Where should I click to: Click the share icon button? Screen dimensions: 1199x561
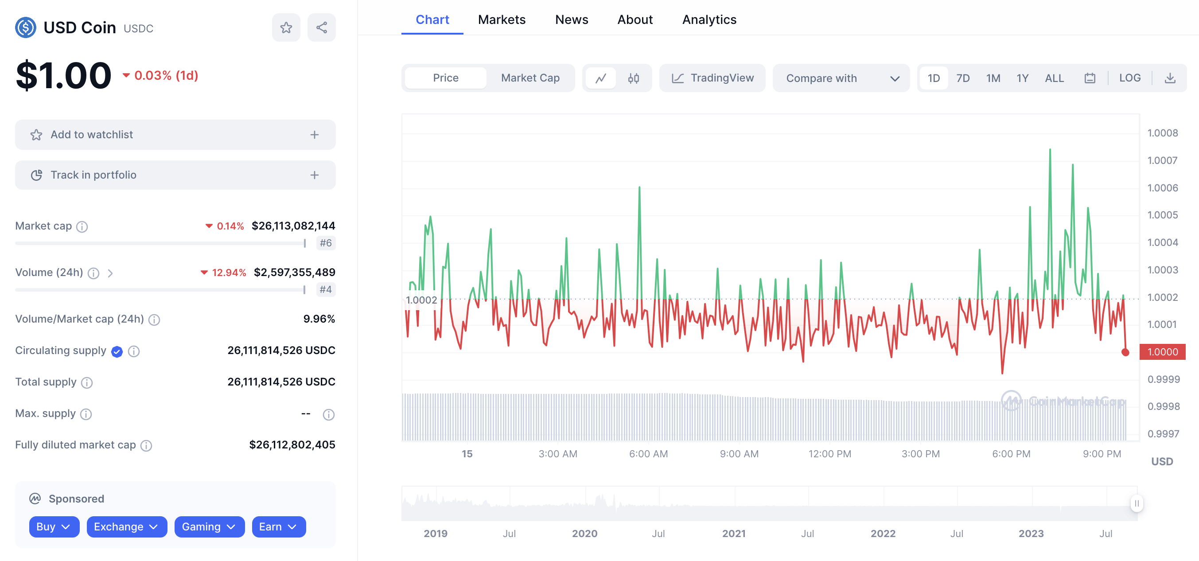(x=321, y=28)
